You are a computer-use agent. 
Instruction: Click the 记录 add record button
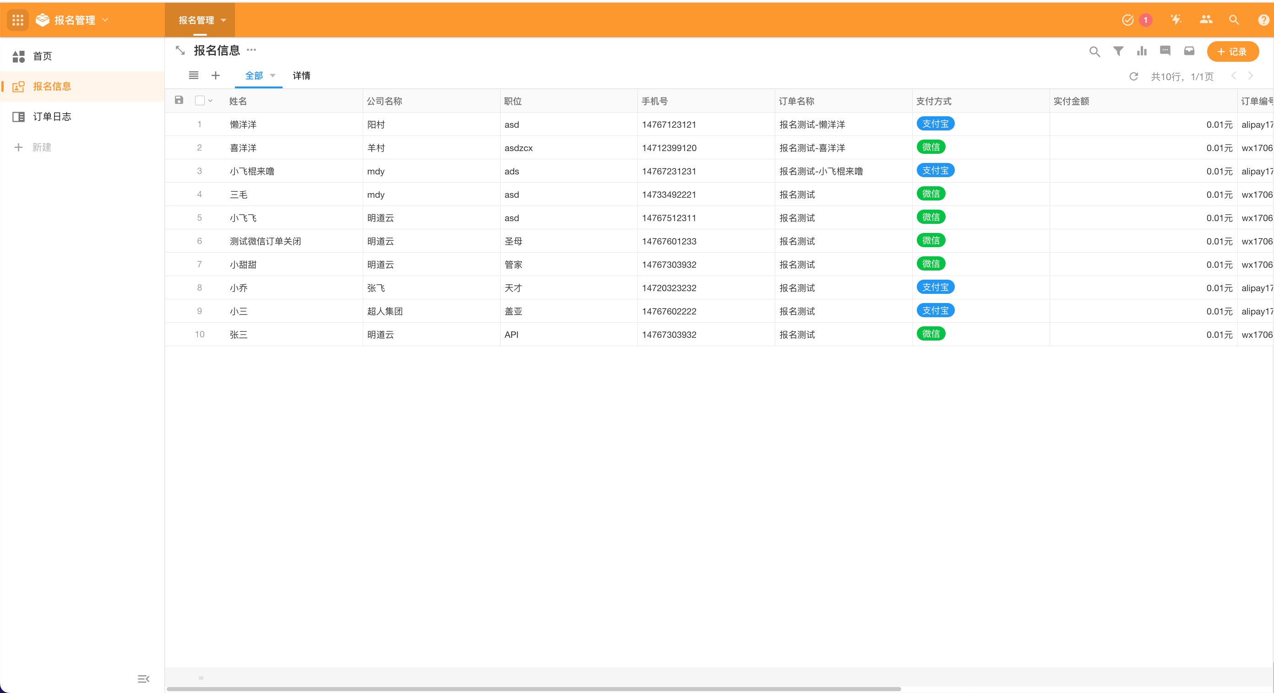pos(1232,51)
